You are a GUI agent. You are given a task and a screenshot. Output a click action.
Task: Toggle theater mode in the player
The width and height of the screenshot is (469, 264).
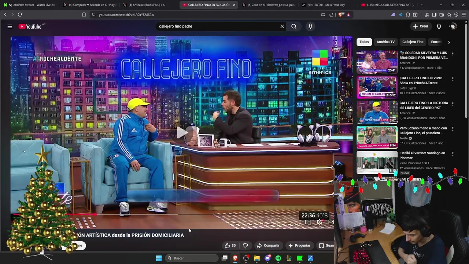tap(331, 222)
